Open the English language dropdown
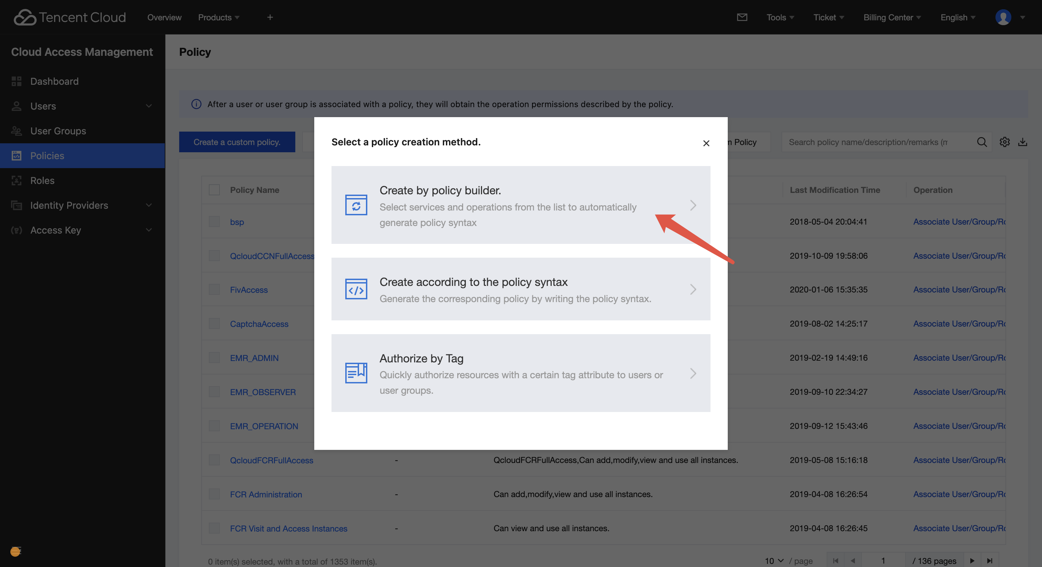 pyautogui.click(x=958, y=17)
